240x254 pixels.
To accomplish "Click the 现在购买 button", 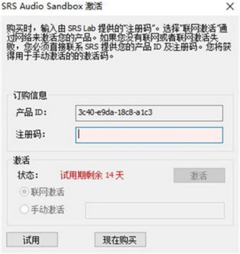I will [120, 239].
